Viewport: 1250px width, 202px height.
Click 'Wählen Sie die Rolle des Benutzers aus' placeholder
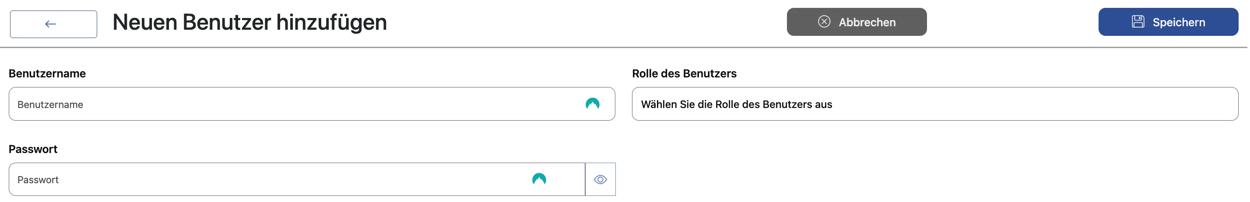(736, 104)
